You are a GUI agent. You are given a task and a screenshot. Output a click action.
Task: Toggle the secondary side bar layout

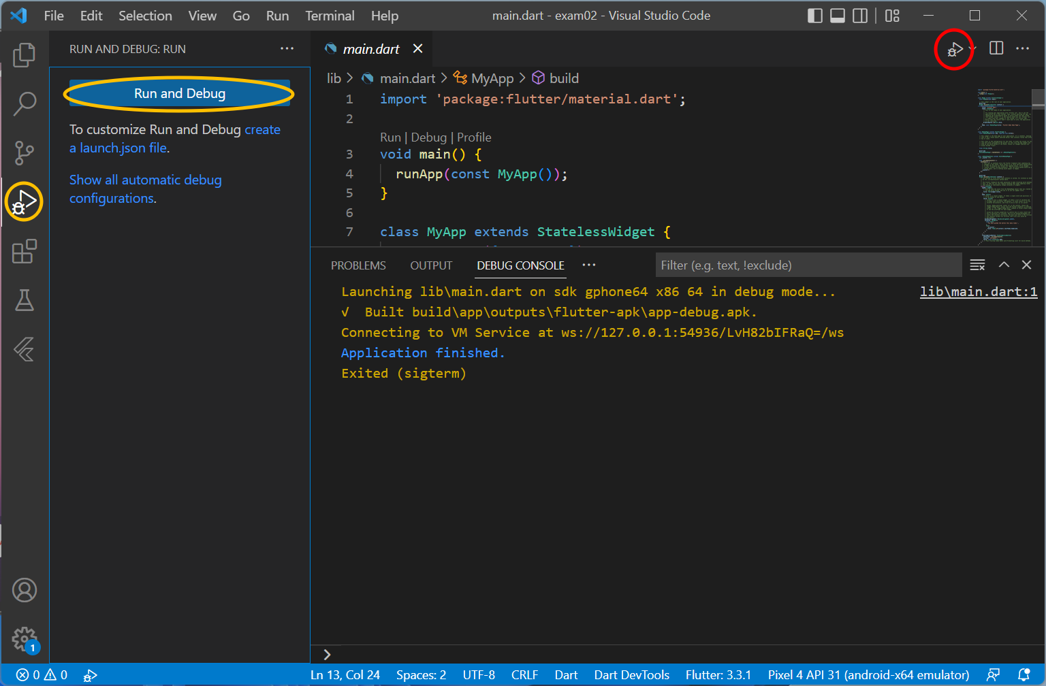pyautogui.click(x=861, y=16)
